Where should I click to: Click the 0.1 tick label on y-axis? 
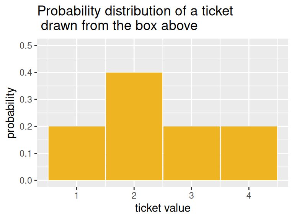coord(26,154)
